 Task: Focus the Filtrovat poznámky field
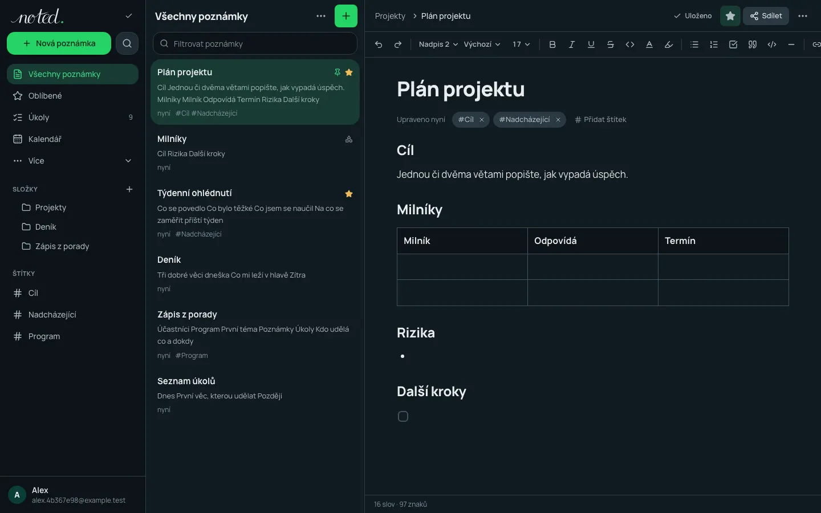coord(255,43)
